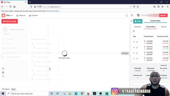
Task: Click the Contract closed progress bar
Action: 155,21
